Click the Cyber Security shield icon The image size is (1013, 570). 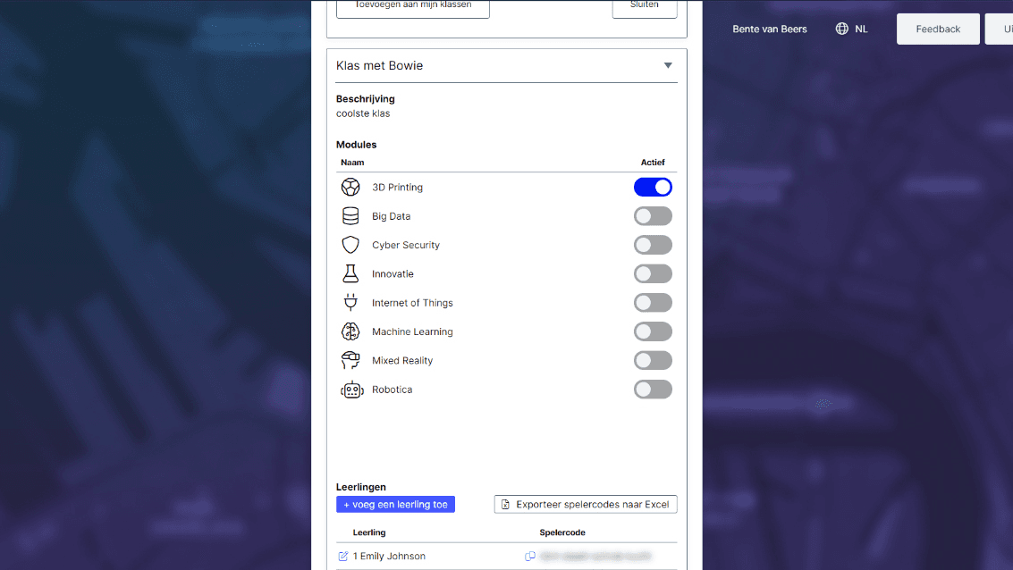pos(352,244)
